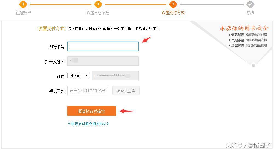Image resolution: width=274 pixels, height=150 pixels.
Task: Open 快捷支付服务相关协议 link
Action: click(89, 124)
